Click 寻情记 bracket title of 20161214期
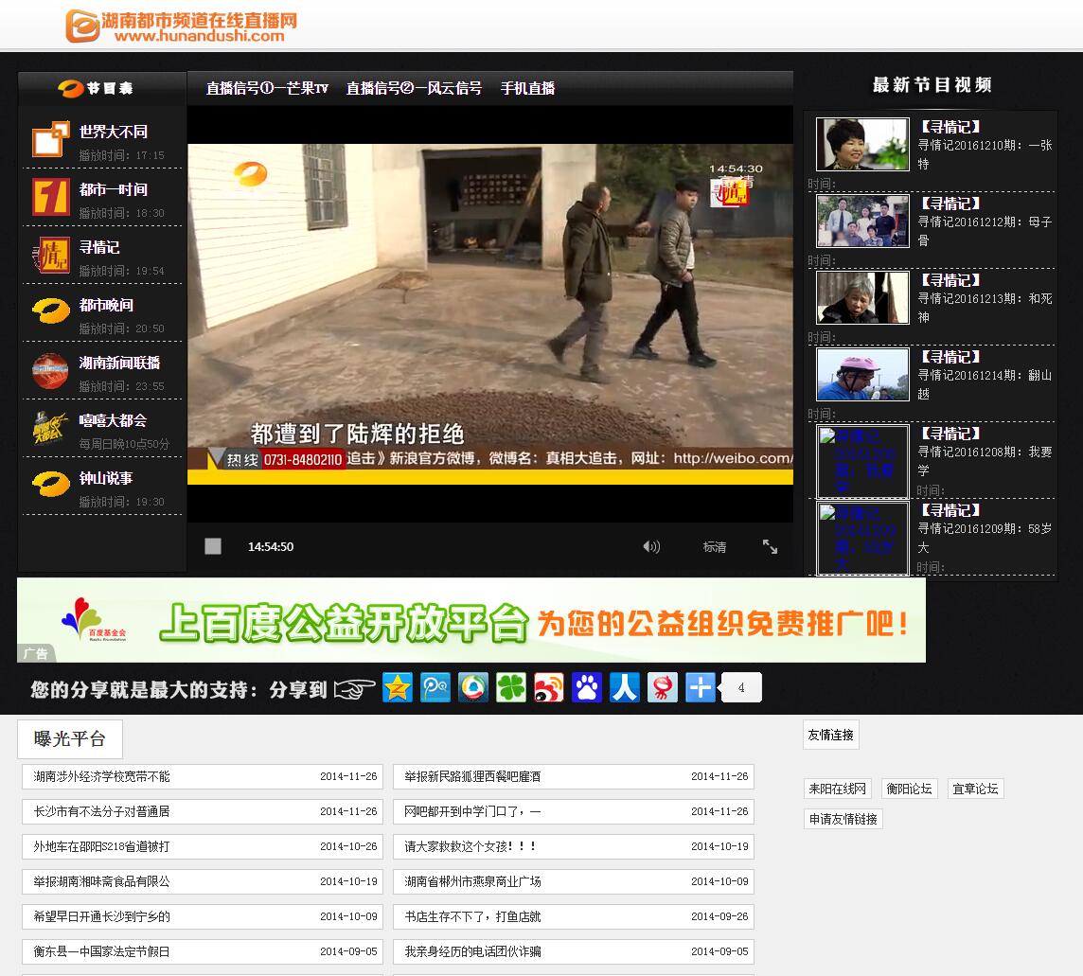Image resolution: width=1083 pixels, height=976 pixels. coord(950,357)
